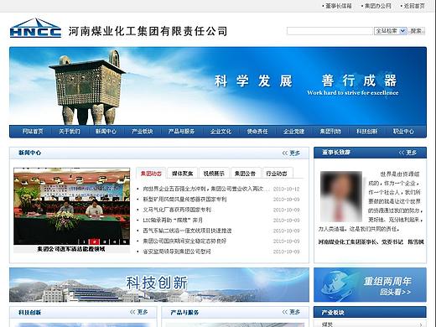Select slide 3 in the news slideshow
436x327 pixels.
[104, 241]
